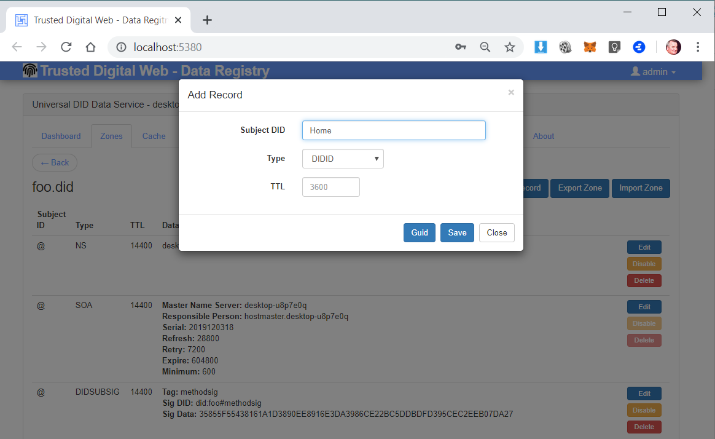Close the Add Record dialog with X
Viewport: 715px width, 439px height.
(511, 93)
